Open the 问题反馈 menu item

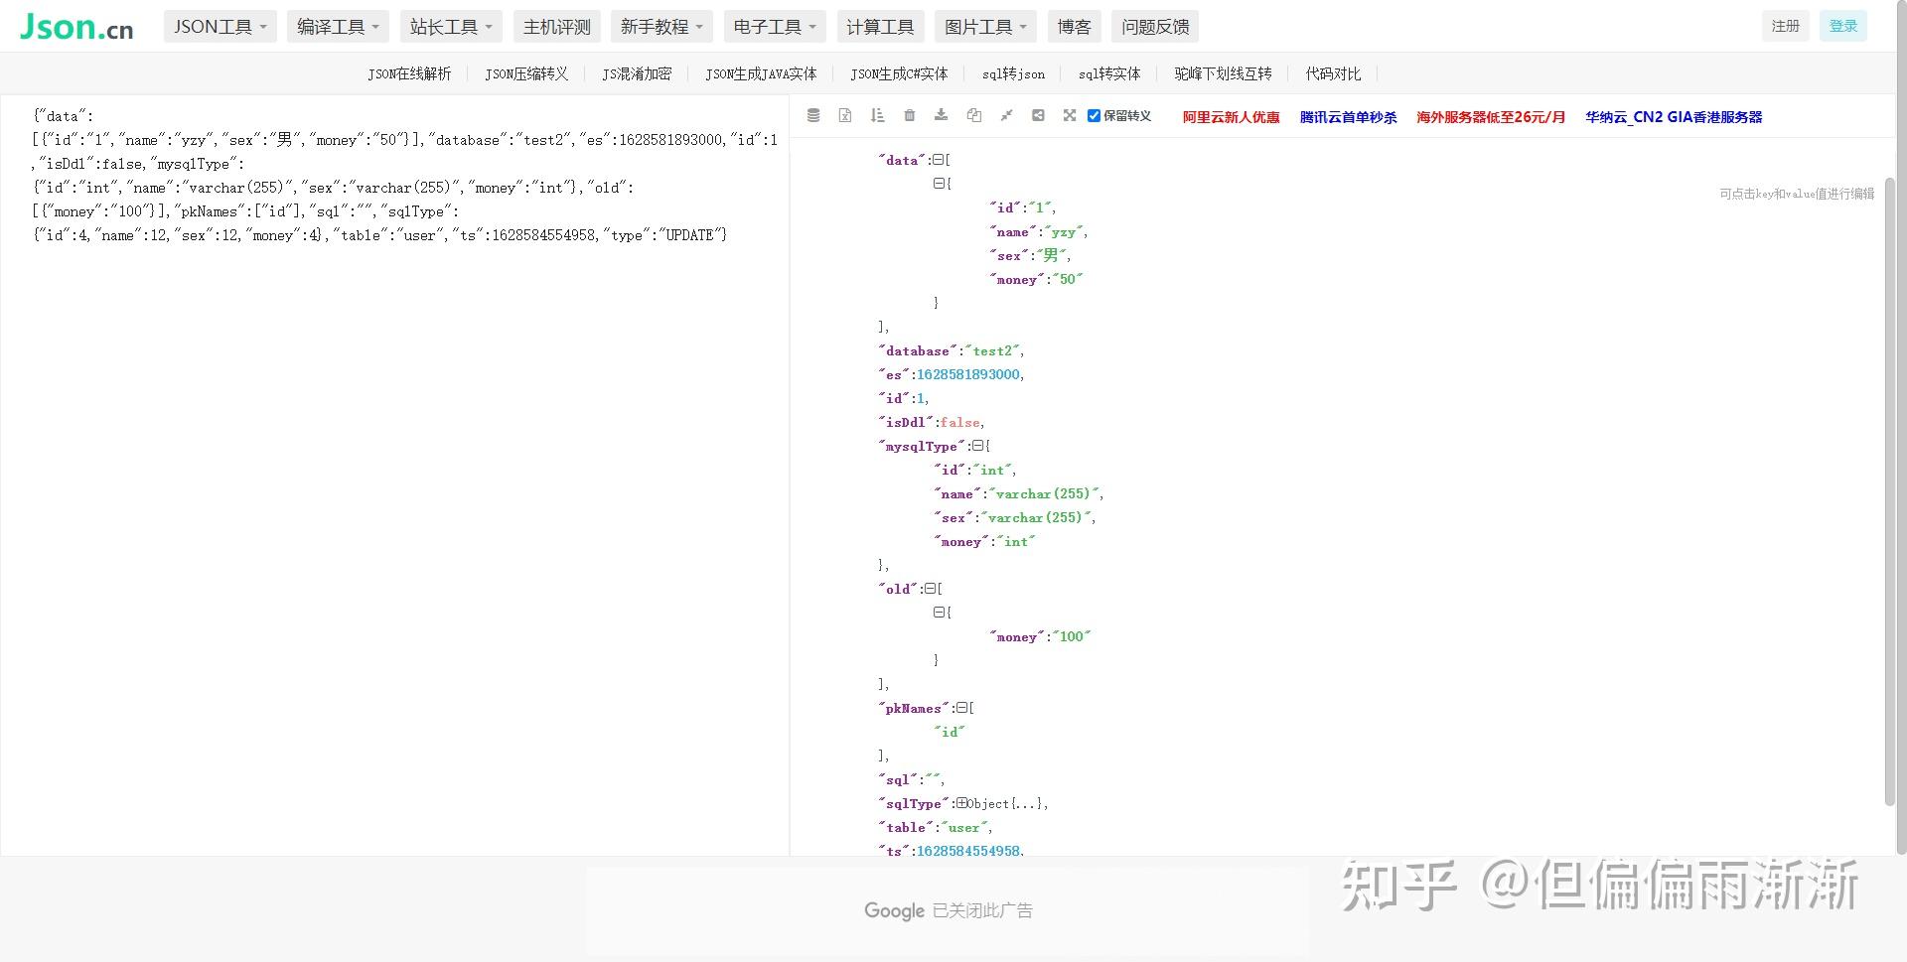(x=1154, y=26)
